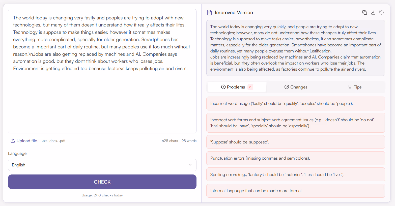Expand the English language selector chevron
This screenshot has height=206, width=395.
(190, 165)
